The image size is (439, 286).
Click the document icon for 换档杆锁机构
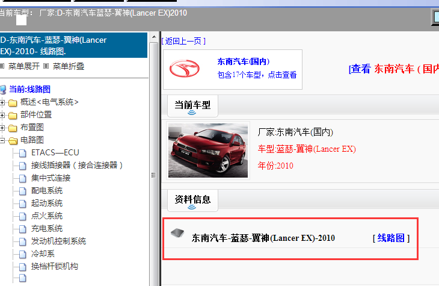click(23, 267)
